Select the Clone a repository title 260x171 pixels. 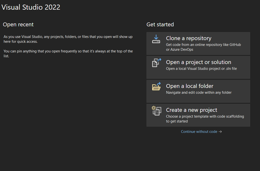189,38
